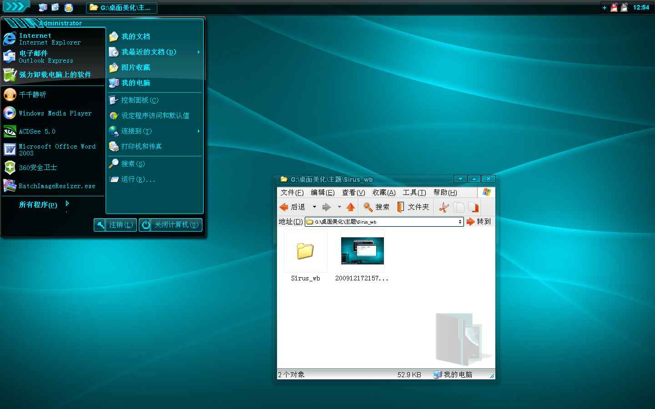Click second quick launch icon

tap(55, 7)
